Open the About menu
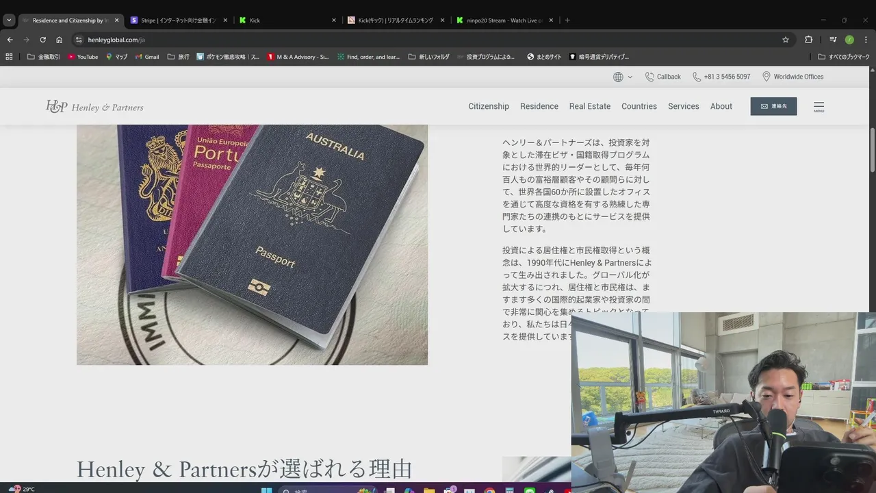 point(721,106)
